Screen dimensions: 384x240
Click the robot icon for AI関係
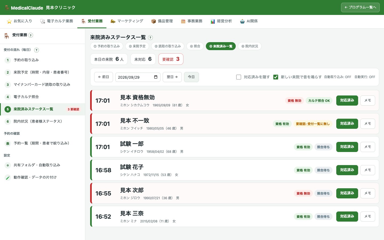click(x=242, y=21)
